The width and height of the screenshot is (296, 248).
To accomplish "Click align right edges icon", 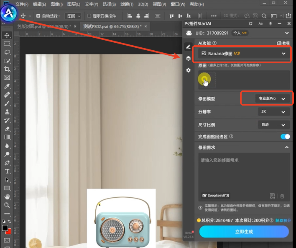I will pos(146,16).
